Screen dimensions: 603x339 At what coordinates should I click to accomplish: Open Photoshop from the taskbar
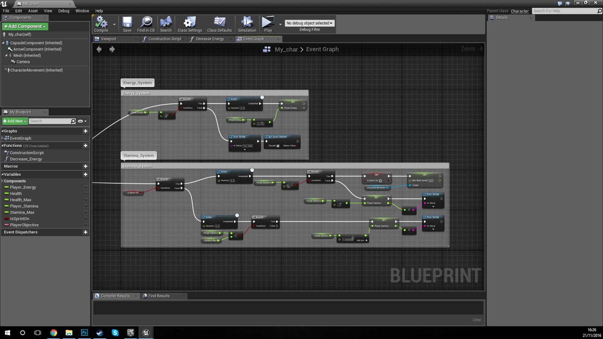pos(84,333)
